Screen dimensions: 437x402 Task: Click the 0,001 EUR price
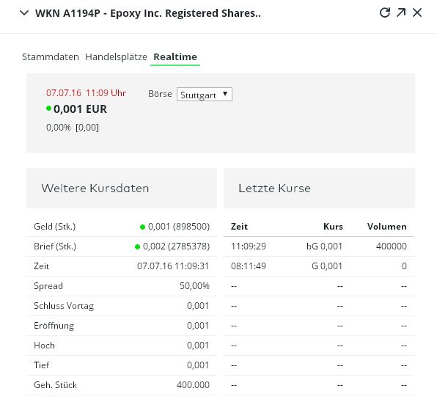[x=80, y=109]
